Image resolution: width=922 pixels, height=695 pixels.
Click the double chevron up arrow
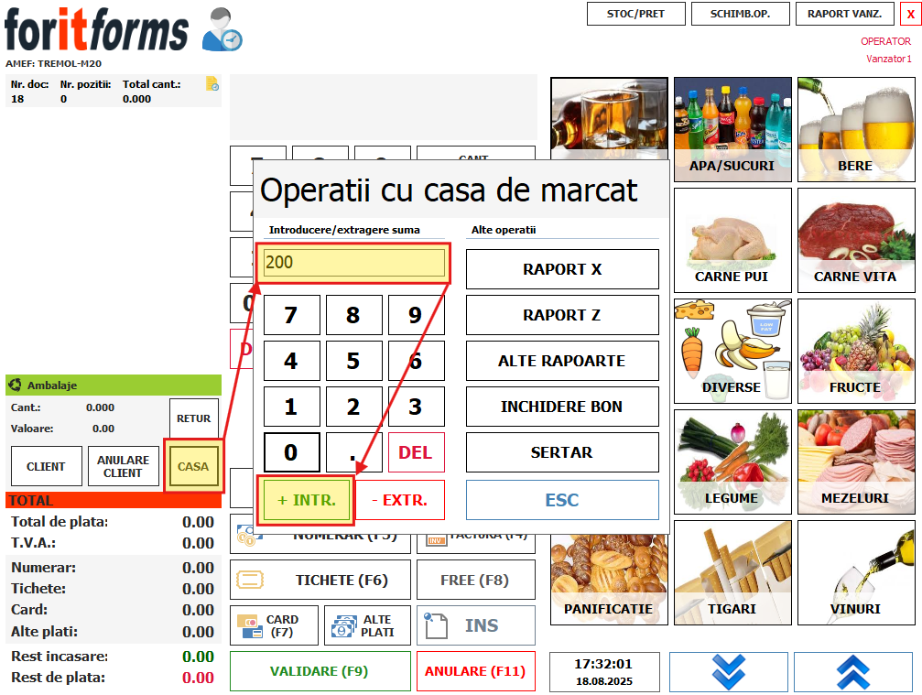[x=853, y=671]
